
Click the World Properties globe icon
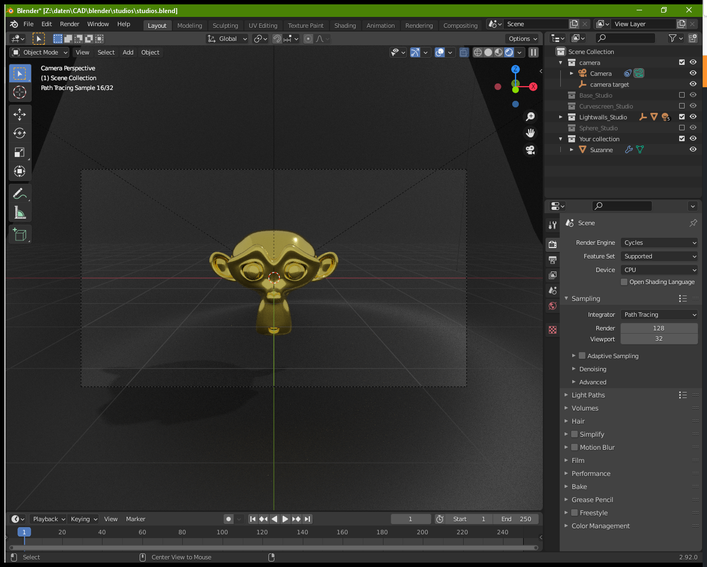coord(553,306)
